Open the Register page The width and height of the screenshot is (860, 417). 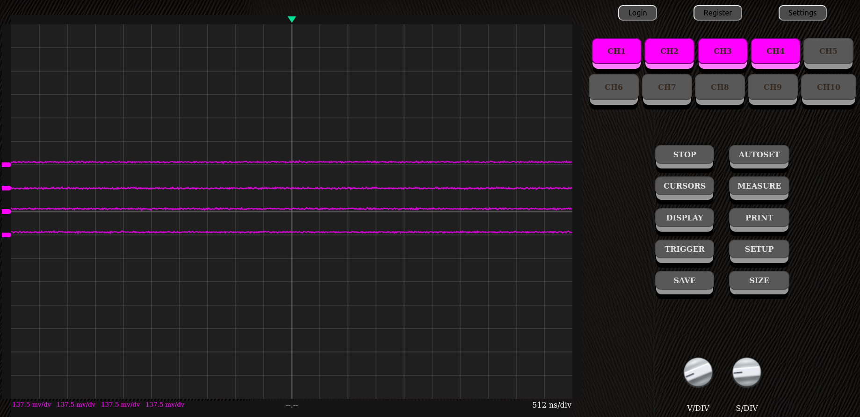(x=718, y=13)
